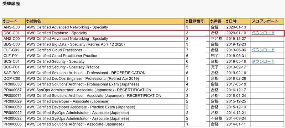Download the CLF-C01 score report
The height and width of the screenshot is (128, 285).
[x=263, y=50]
